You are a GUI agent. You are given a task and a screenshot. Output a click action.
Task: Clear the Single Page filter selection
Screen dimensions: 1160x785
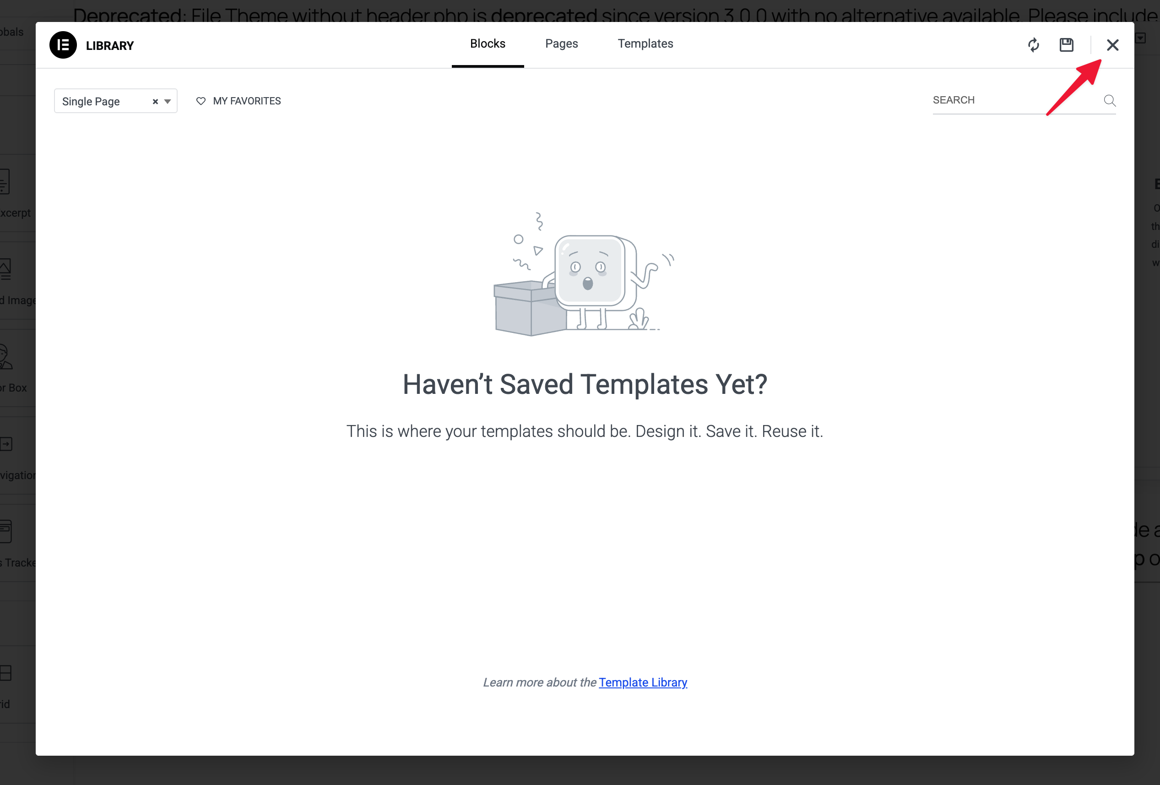tap(155, 102)
